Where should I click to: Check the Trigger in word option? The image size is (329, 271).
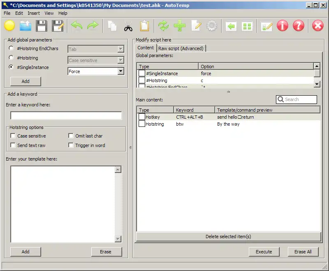tap(71, 145)
